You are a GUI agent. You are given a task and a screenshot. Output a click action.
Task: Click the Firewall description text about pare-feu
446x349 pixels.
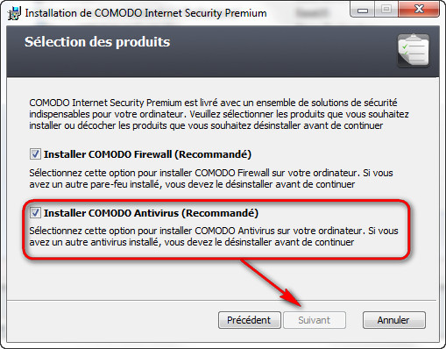pos(211,179)
